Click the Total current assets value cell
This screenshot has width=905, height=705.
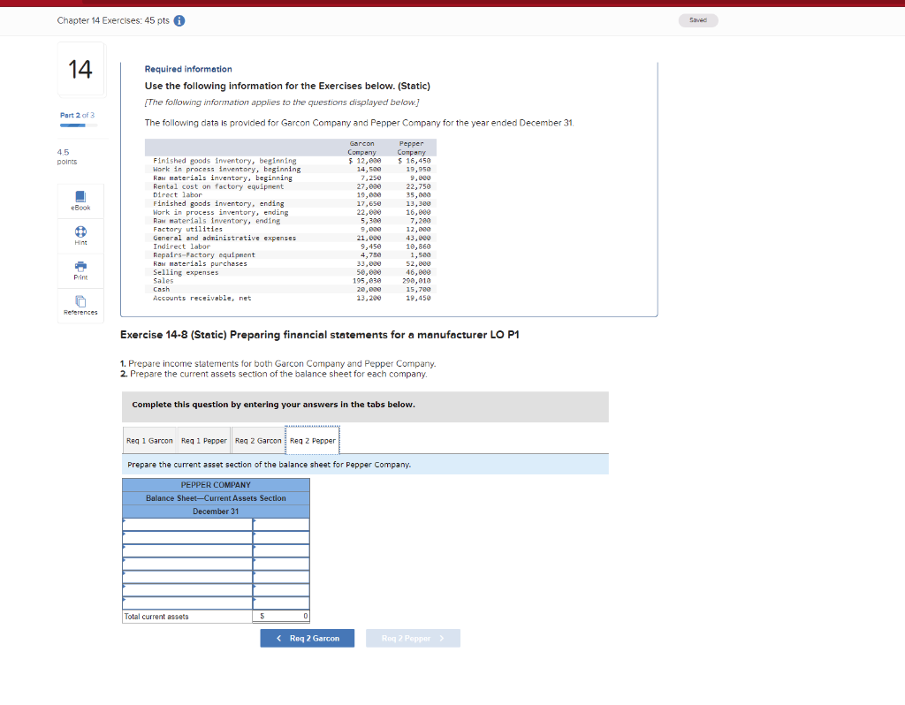(281, 617)
